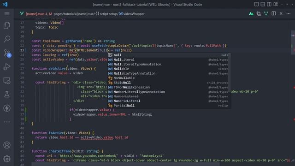Open the Thunder Client lightning icon
295x166 pixels.
coord(7,108)
